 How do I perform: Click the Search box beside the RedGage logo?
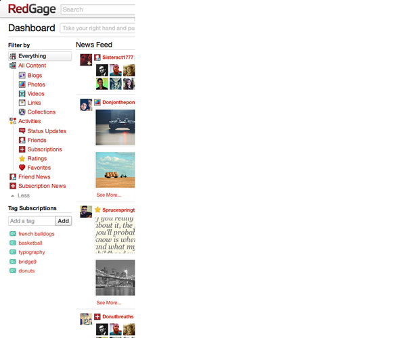click(x=98, y=9)
